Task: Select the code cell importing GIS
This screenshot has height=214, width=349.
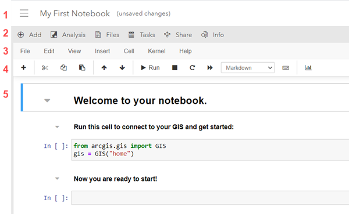Action: (x=210, y=150)
